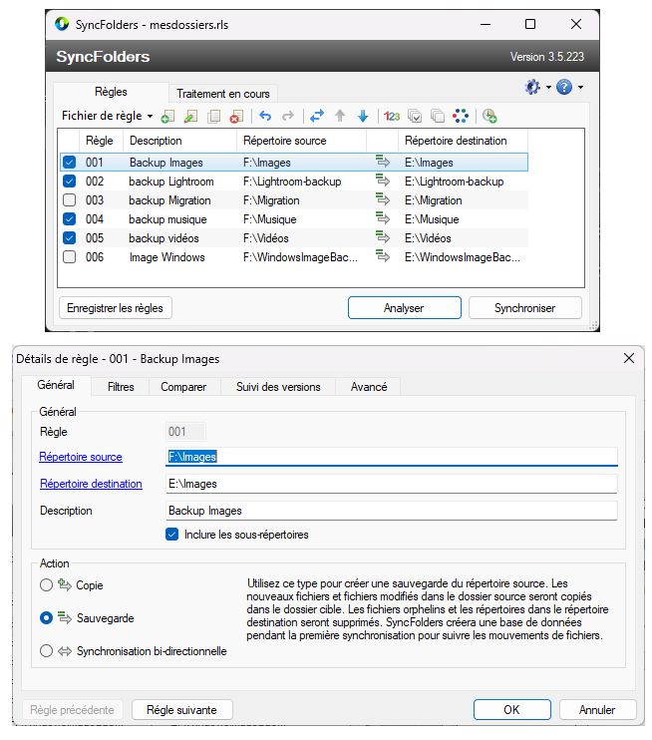Click the add new rule toolbar icon
652x740 pixels.
[x=167, y=116]
